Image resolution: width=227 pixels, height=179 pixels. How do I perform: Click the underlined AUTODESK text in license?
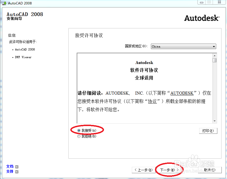pos(182,93)
